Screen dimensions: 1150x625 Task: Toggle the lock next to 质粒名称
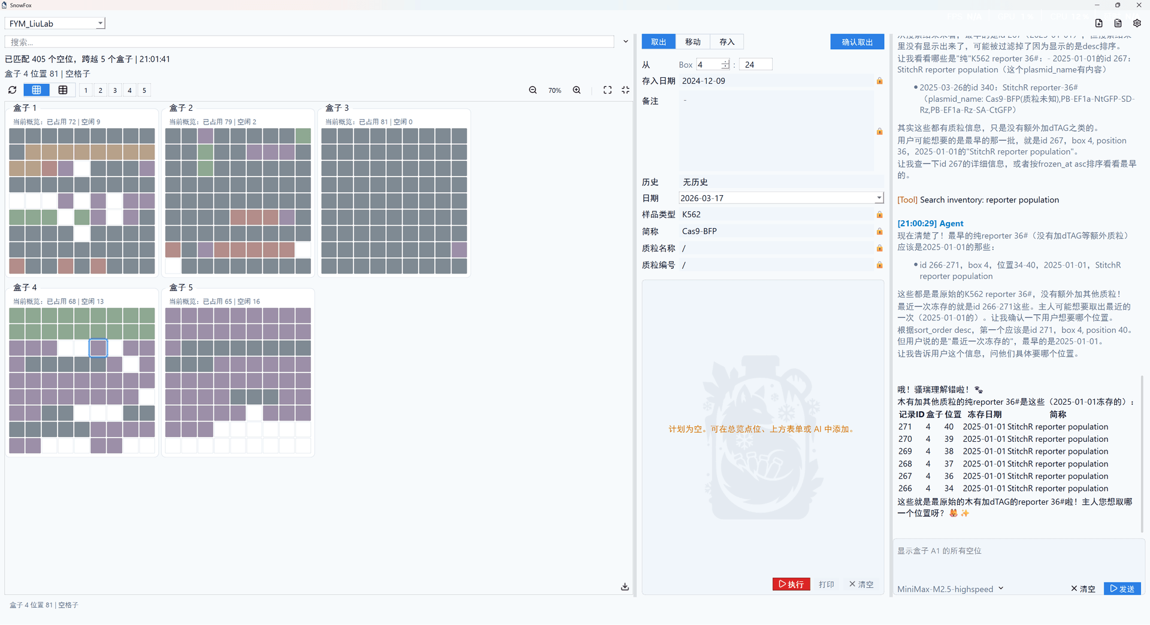pyautogui.click(x=879, y=248)
